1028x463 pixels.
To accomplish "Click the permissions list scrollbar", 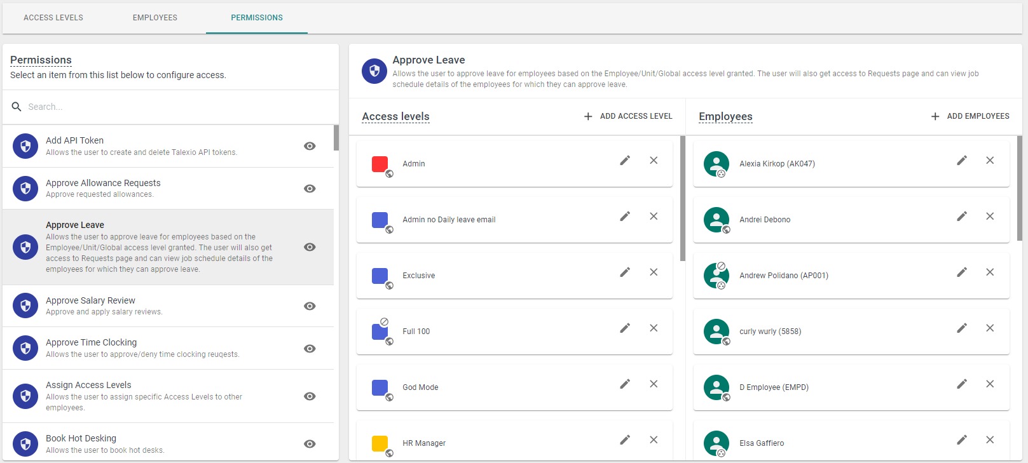I will 336,138.
